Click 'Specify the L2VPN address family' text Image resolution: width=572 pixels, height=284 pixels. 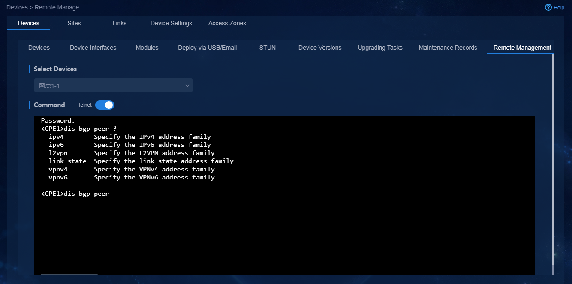tap(154, 153)
